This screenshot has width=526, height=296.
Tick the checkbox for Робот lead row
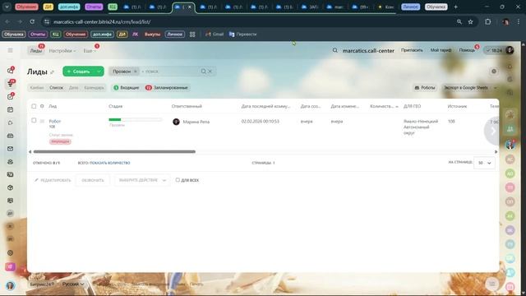click(x=34, y=120)
